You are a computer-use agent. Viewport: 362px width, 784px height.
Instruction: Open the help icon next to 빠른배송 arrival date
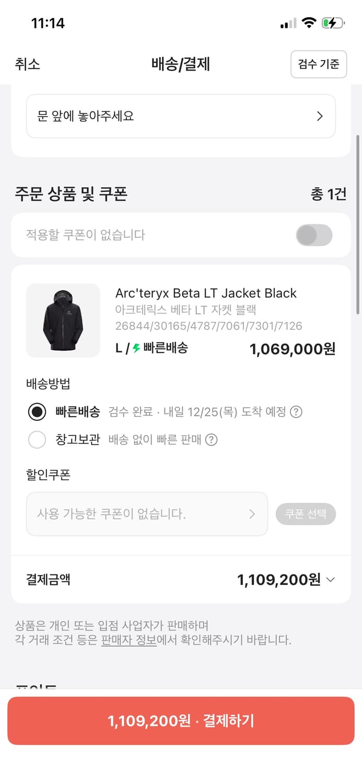click(296, 412)
